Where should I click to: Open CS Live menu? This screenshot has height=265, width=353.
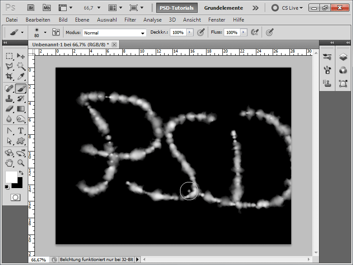[287, 8]
